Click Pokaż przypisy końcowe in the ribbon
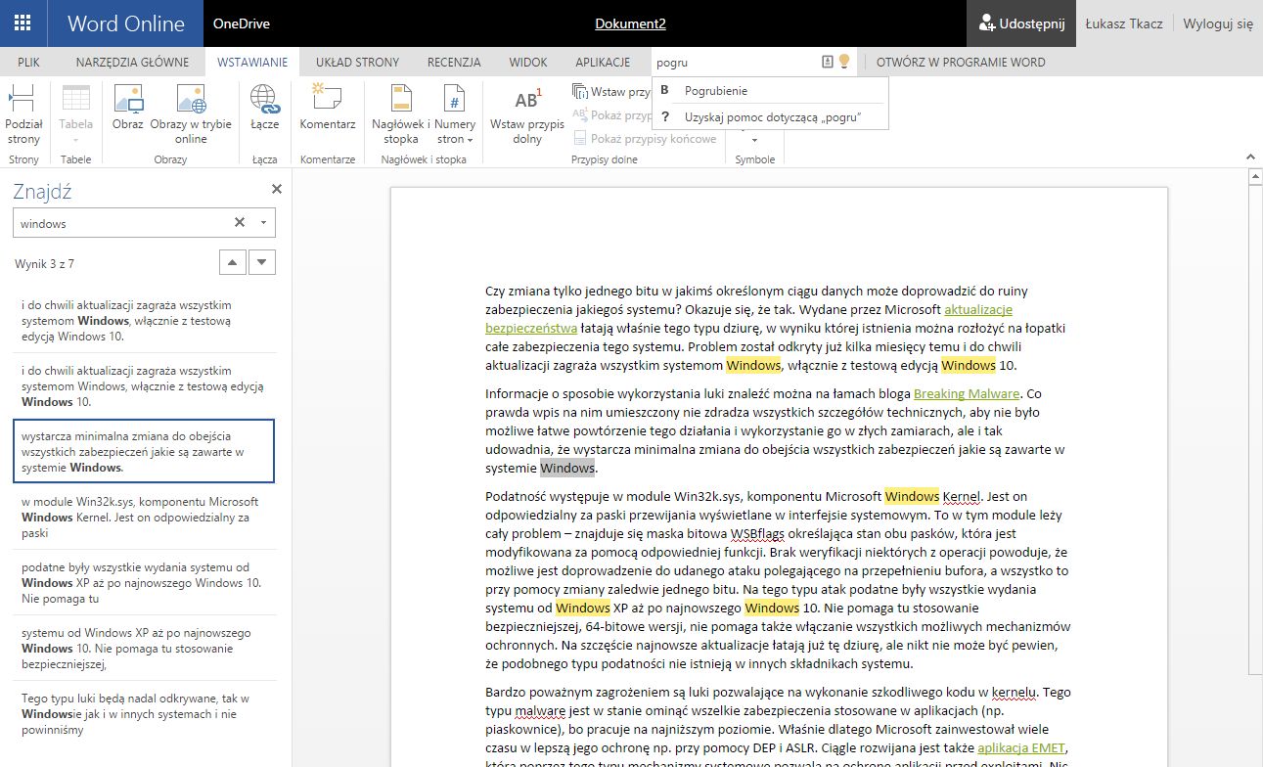The height and width of the screenshot is (767, 1263). 646,138
